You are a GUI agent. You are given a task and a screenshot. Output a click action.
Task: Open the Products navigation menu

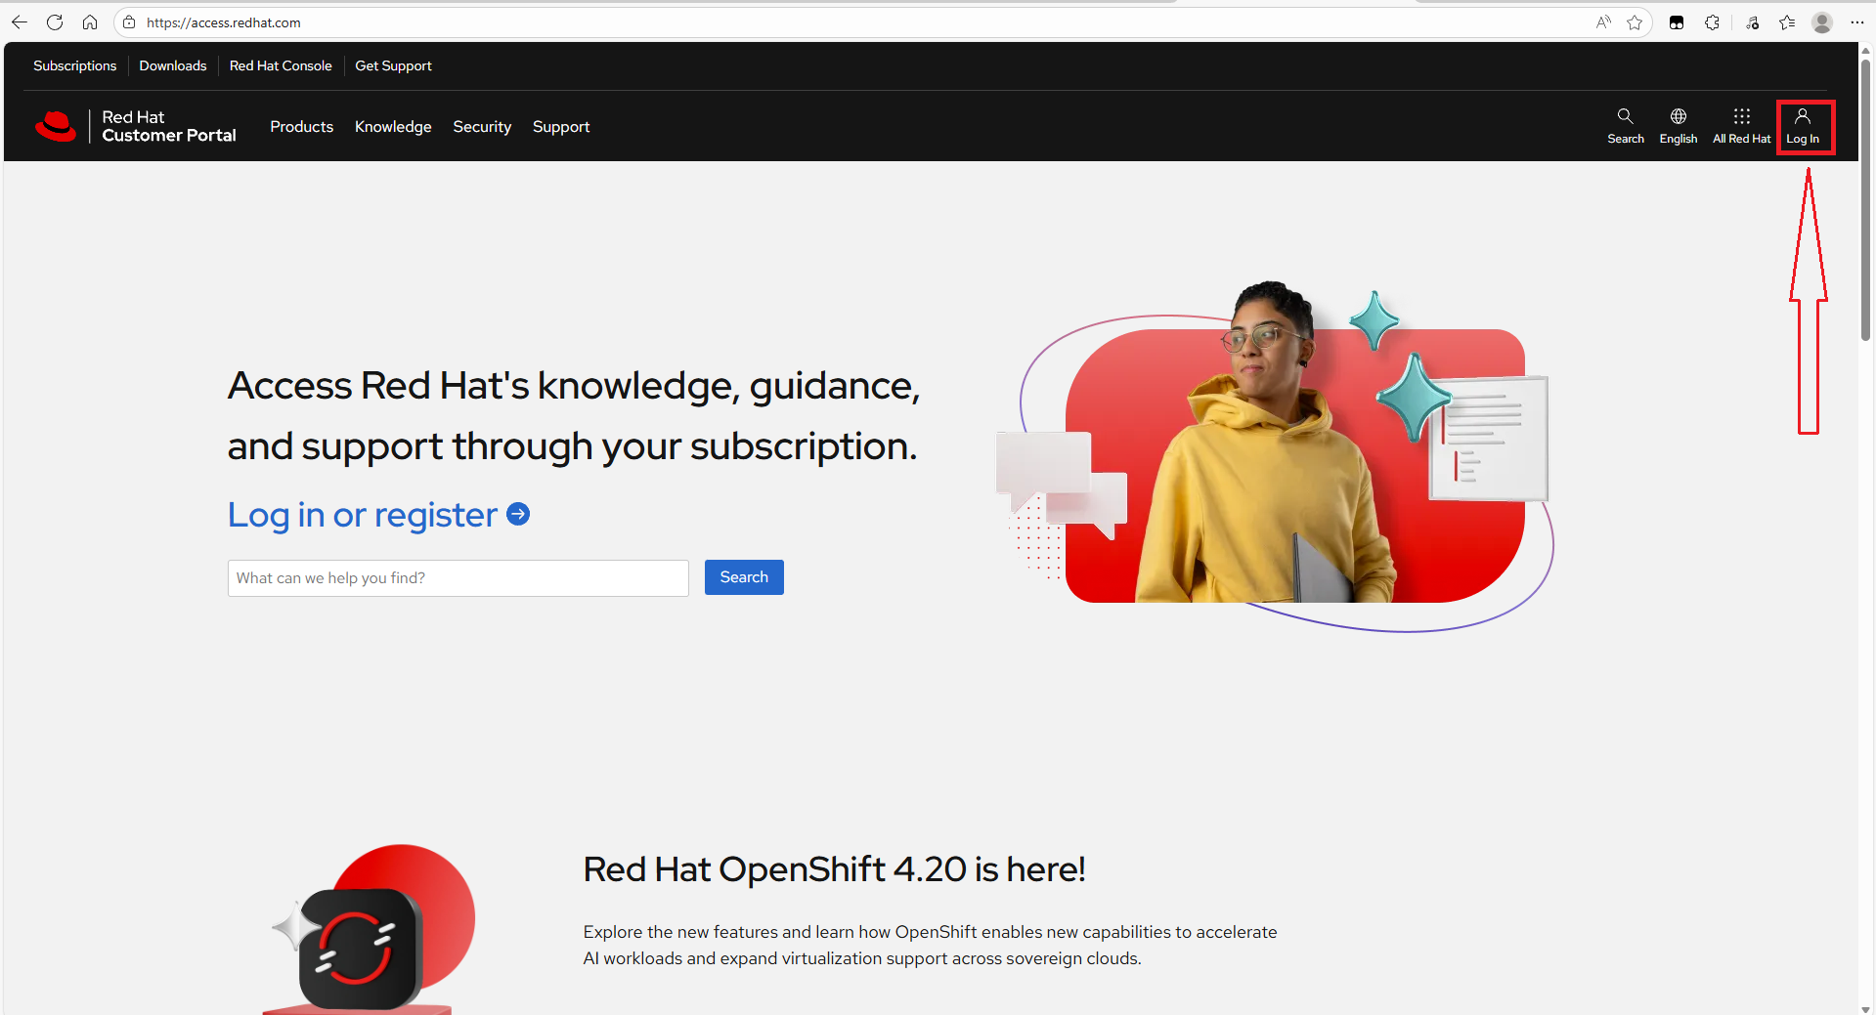click(x=301, y=126)
